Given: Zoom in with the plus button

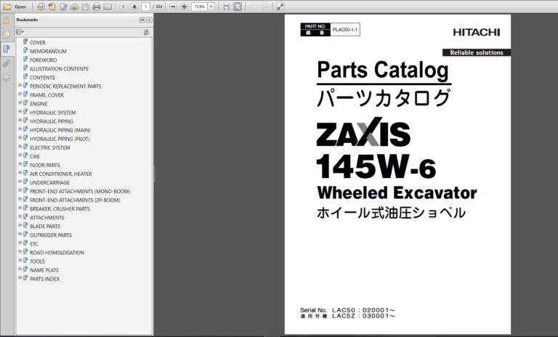Looking at the screenshot, I should [x=184, y=7].
